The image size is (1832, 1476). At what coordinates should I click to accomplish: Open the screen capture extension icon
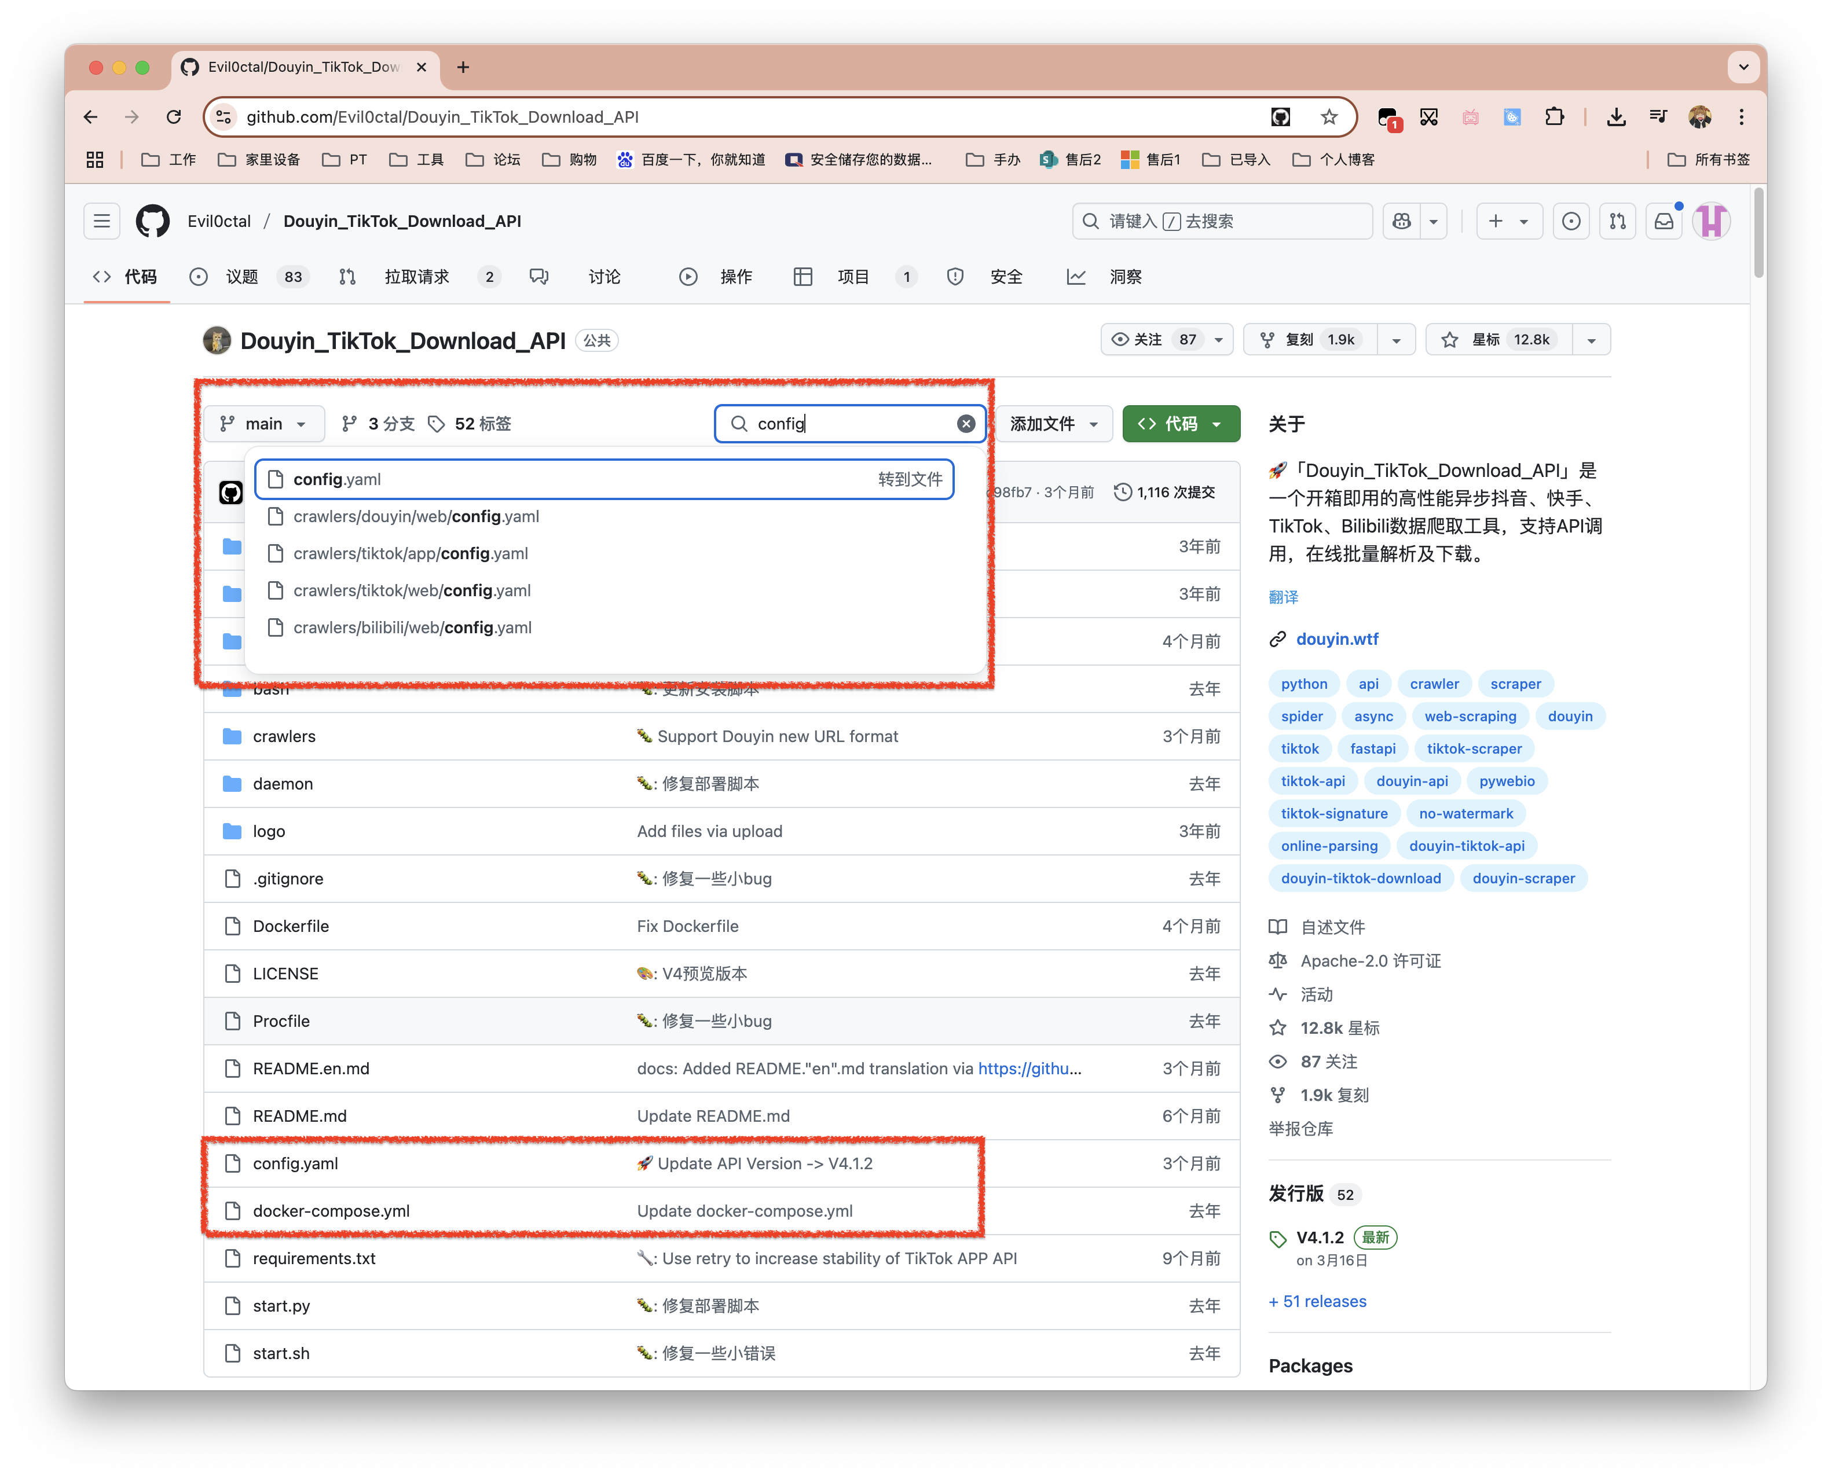[1429, 116]
